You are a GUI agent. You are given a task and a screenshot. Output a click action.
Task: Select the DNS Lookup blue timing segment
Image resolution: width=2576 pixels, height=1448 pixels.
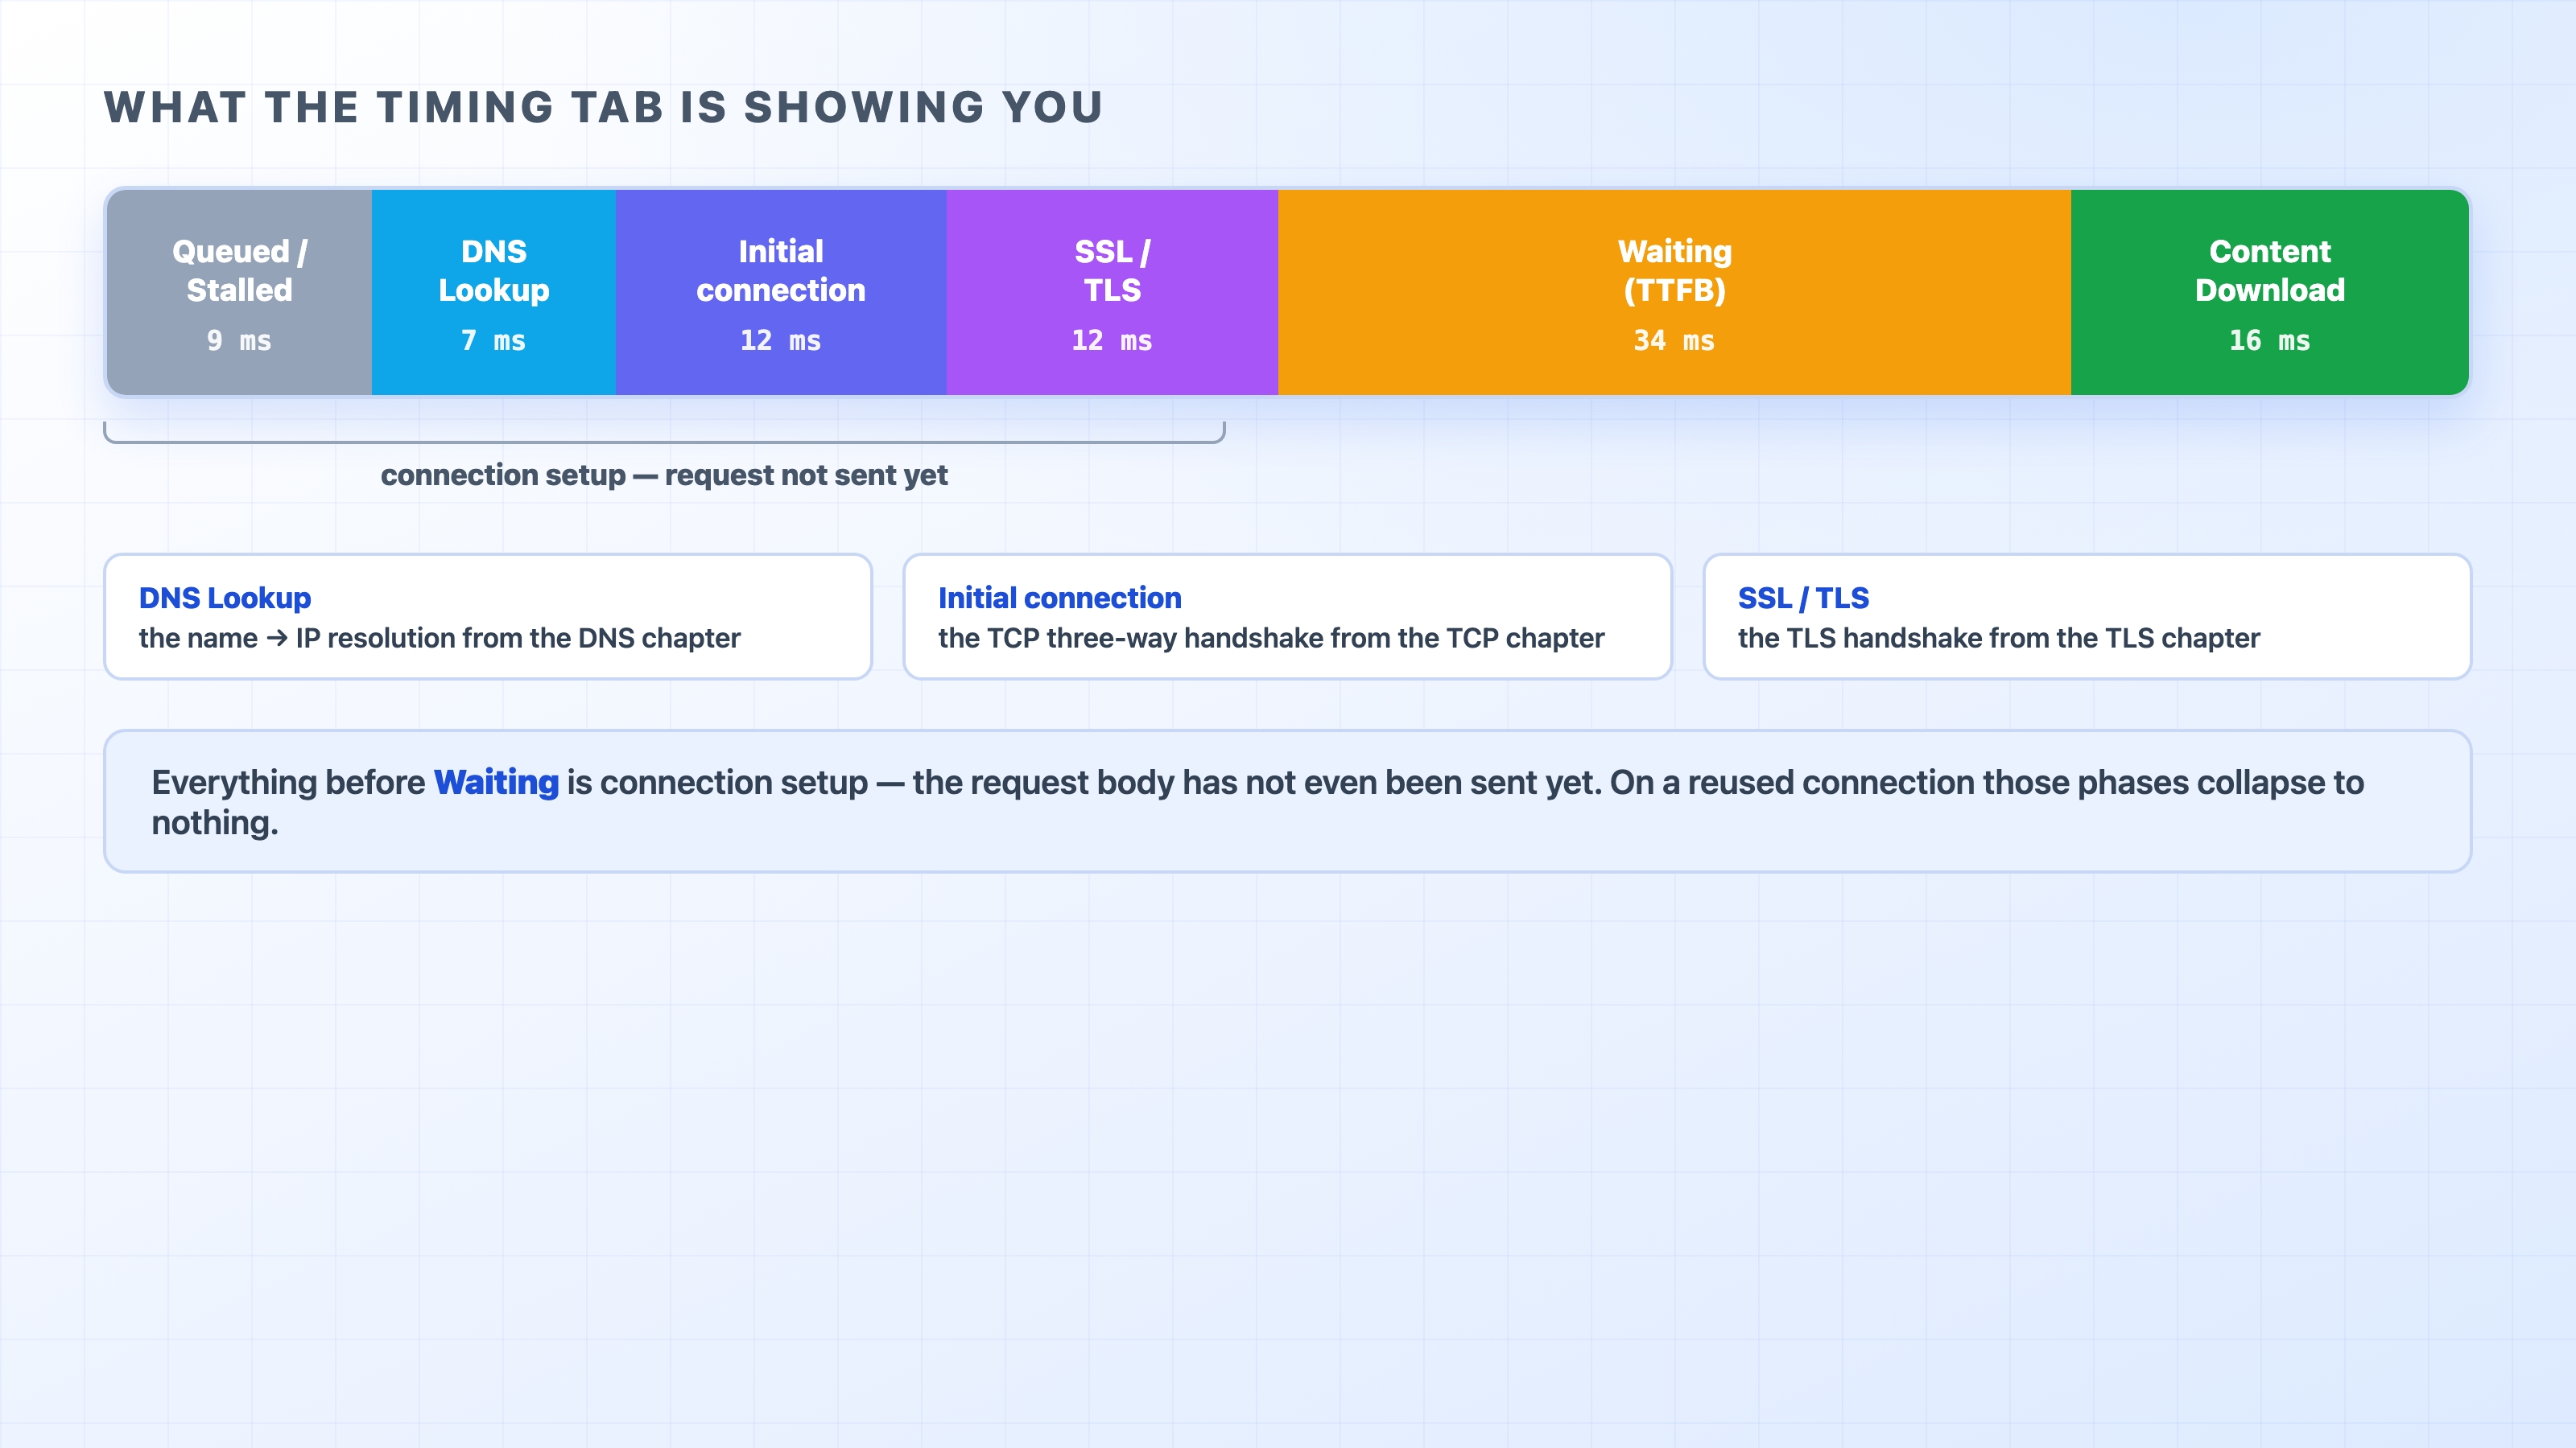click(x=494, y=292)
